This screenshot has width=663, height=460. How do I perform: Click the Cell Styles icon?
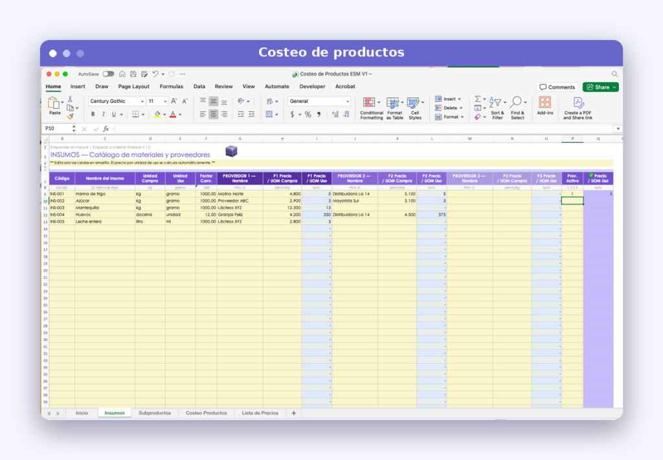point(413,103)
